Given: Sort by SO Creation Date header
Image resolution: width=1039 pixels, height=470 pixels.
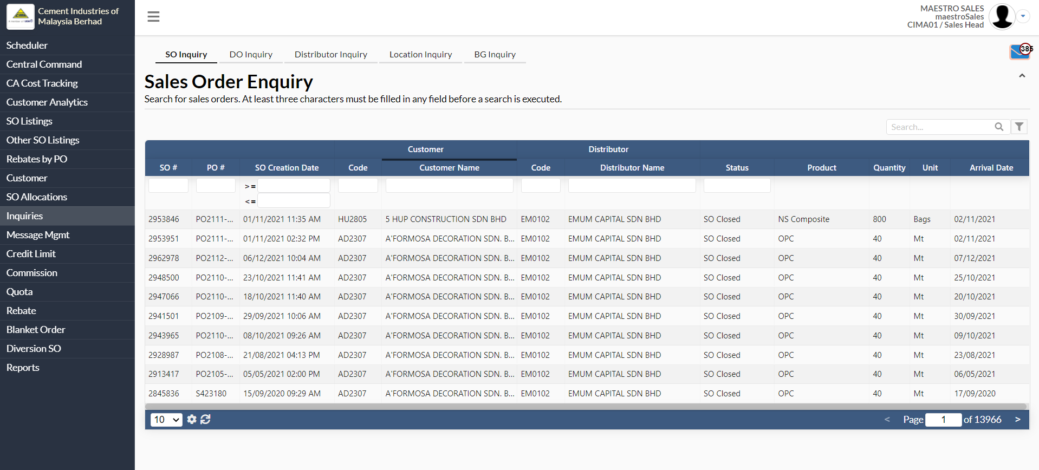Looking at the screenshot, I should [287, 168].
